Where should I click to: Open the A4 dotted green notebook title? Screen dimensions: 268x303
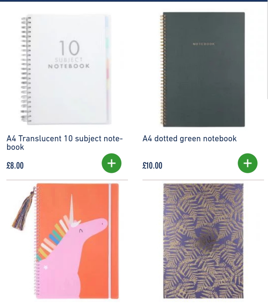[x=189, y=138]
